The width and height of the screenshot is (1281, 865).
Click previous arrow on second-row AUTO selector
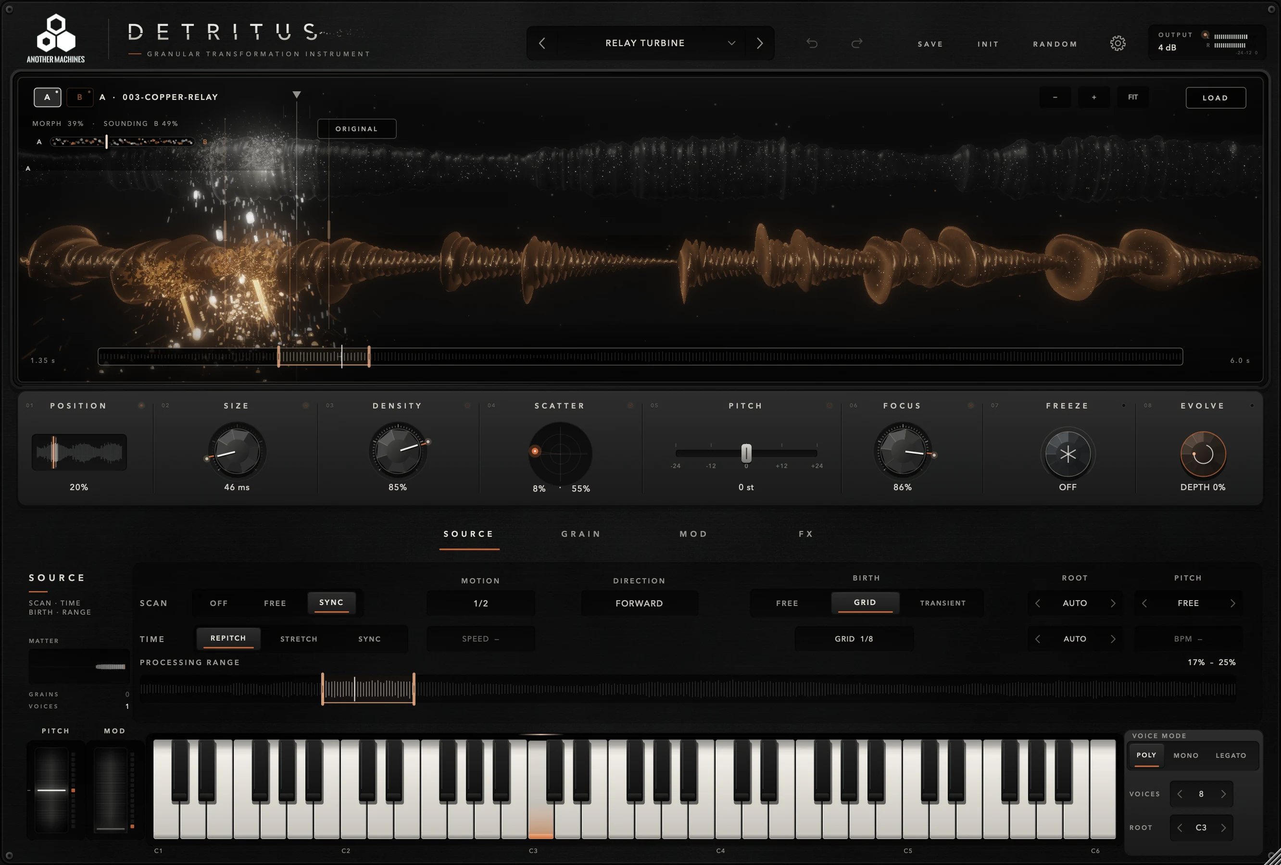click(1037, 639)
